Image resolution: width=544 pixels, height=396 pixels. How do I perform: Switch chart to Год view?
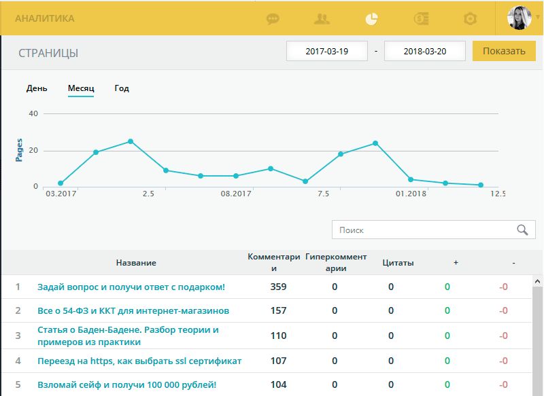click(122, 88)
